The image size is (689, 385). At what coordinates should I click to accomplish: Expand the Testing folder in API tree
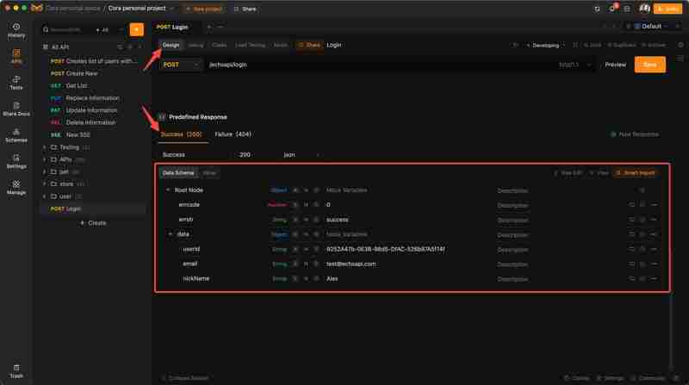(x=45, y=147)
